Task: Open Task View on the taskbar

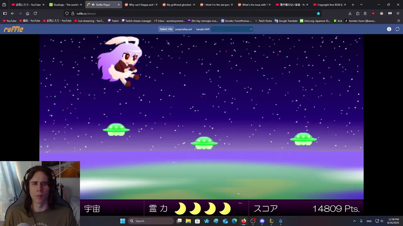Action: click(179, 221)
